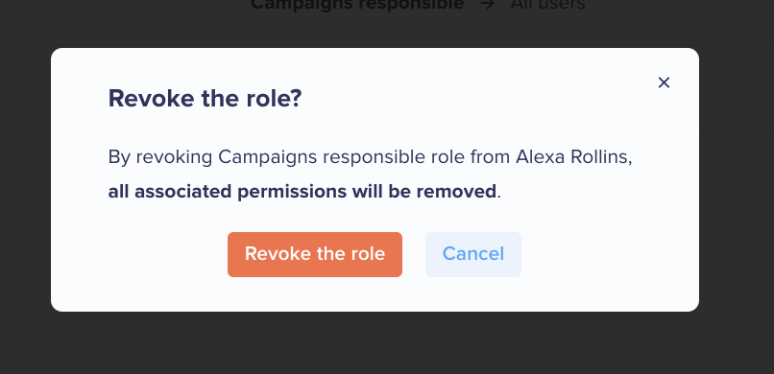Click the Alexa Rollins name in message
This screenshot has width=774, height=374.
click(x=574, y=157)
